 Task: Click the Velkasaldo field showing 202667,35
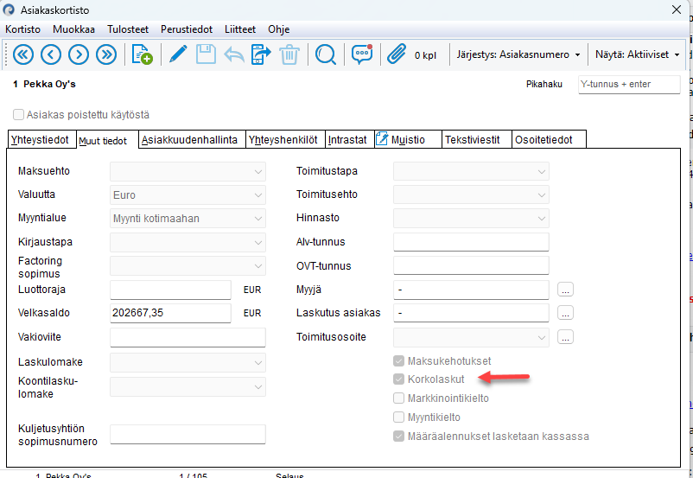[x=170, y=313]
